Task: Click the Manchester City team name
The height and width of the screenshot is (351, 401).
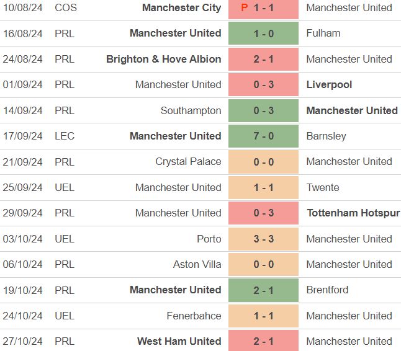Action: pos(181,8)
